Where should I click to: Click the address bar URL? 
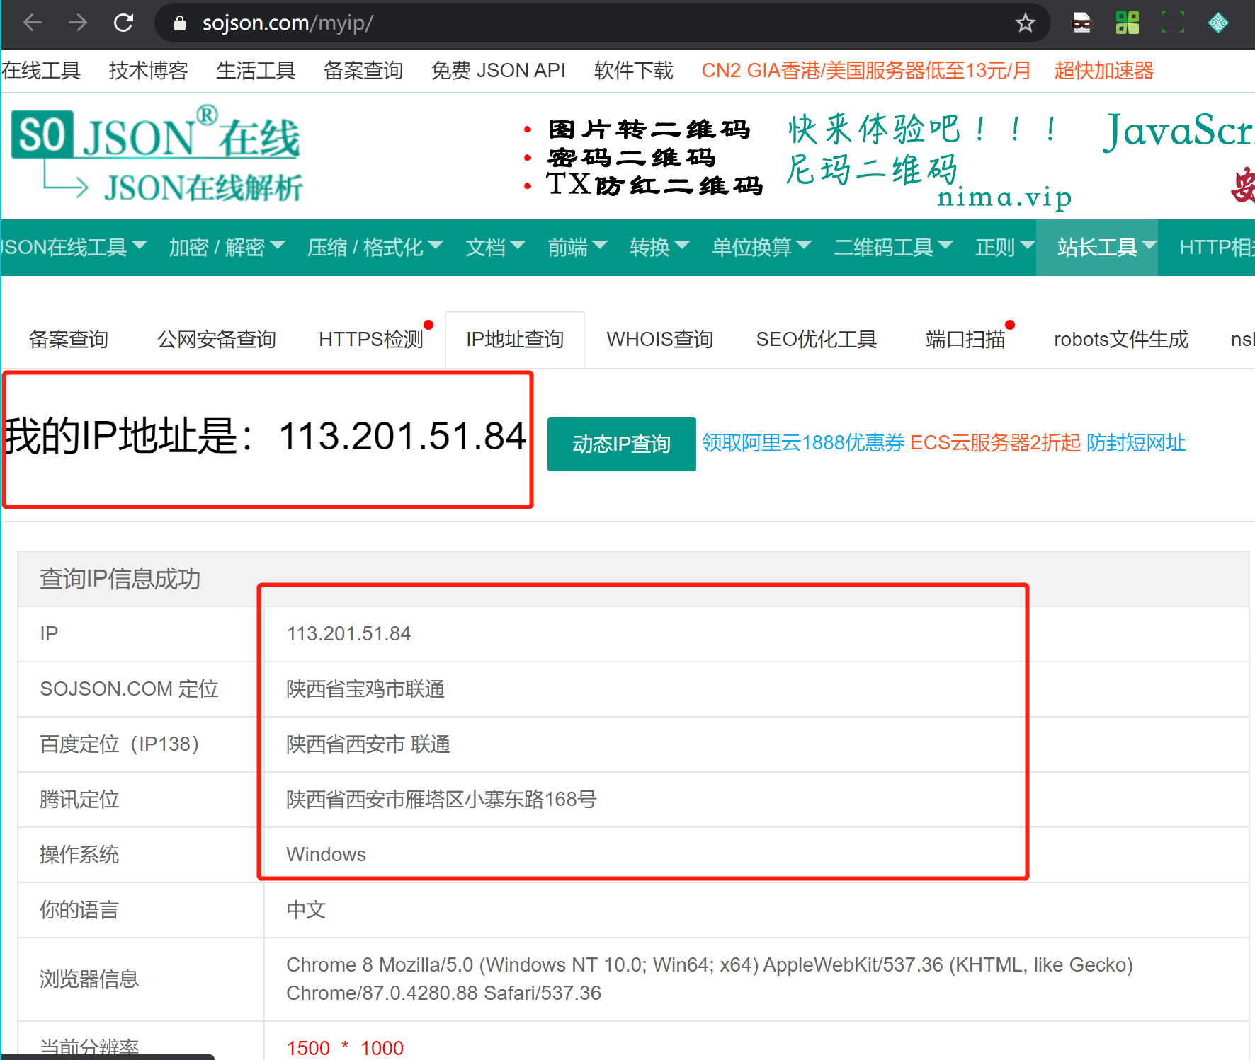(288, 23)
